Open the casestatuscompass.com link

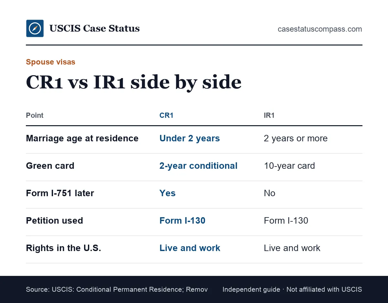click(x=320, y=29)
